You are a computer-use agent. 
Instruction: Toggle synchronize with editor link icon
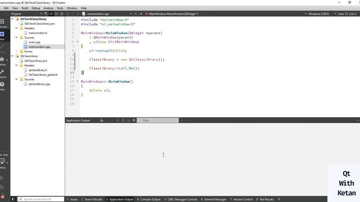(x=51, y=13)
